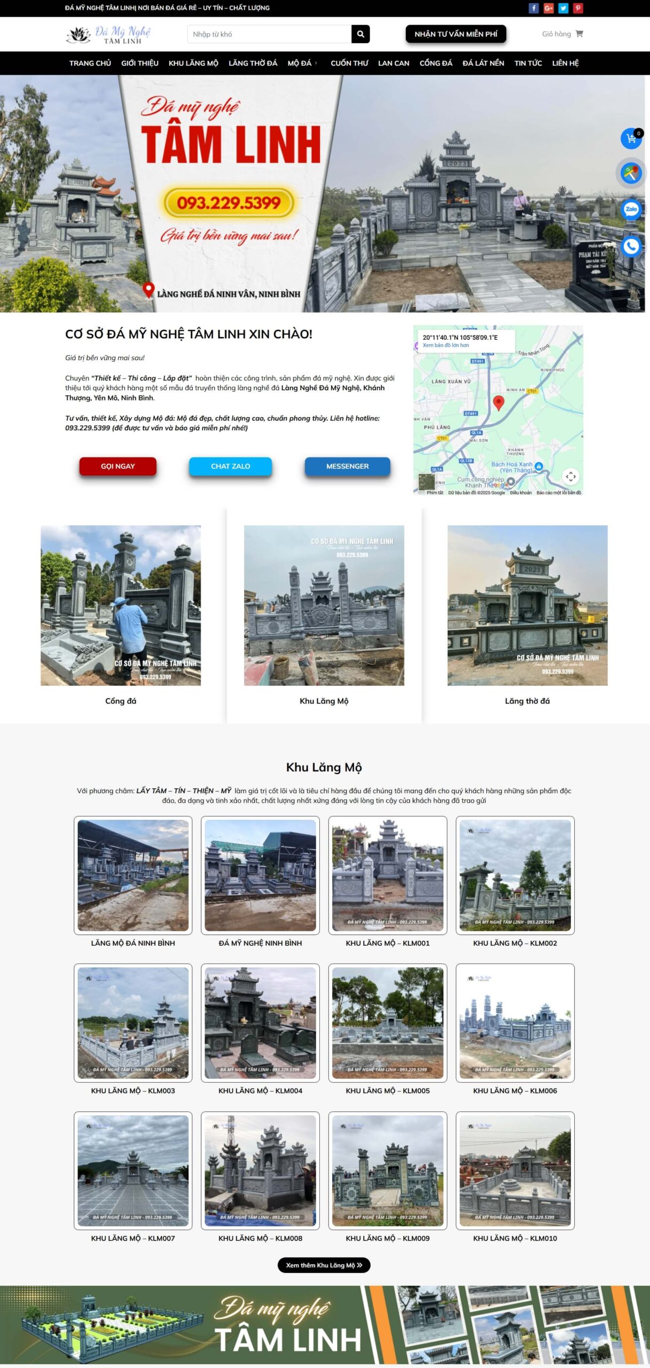Click Khu lăng mộ – KLM010 title
Image resolution: width=650 pixels, height=1368 pixels.
point(515,1238)
